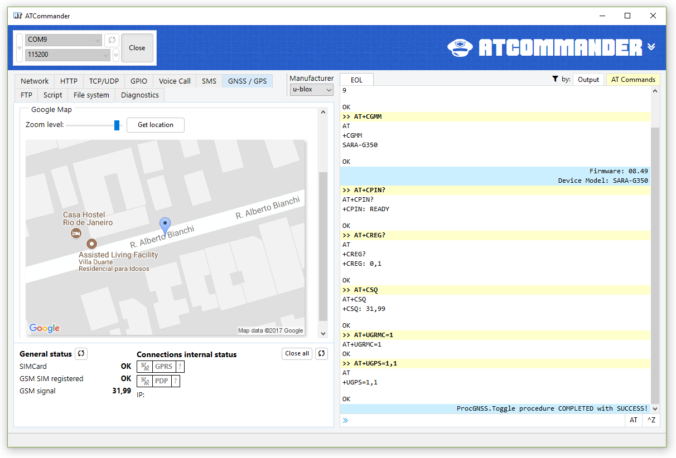Open the 115200 baud rate dropdown
Viewport: 676px width, 458px height.
[x=68, y=55]
